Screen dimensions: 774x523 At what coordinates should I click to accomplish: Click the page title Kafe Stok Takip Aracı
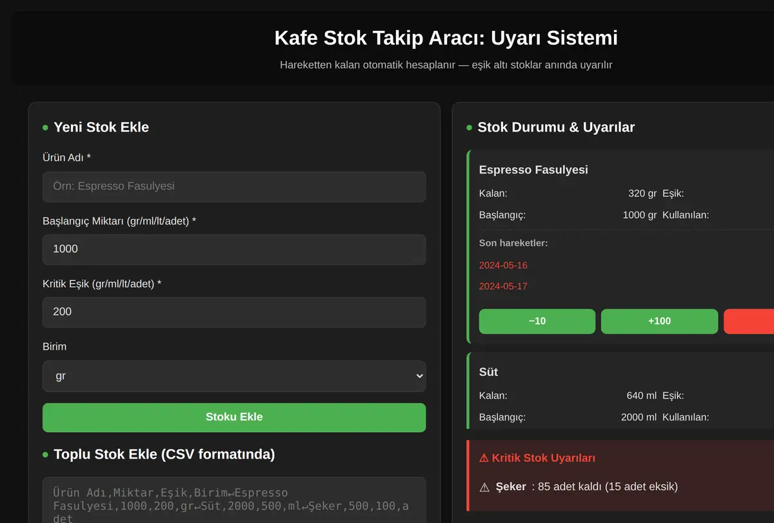tap(446, 37)
